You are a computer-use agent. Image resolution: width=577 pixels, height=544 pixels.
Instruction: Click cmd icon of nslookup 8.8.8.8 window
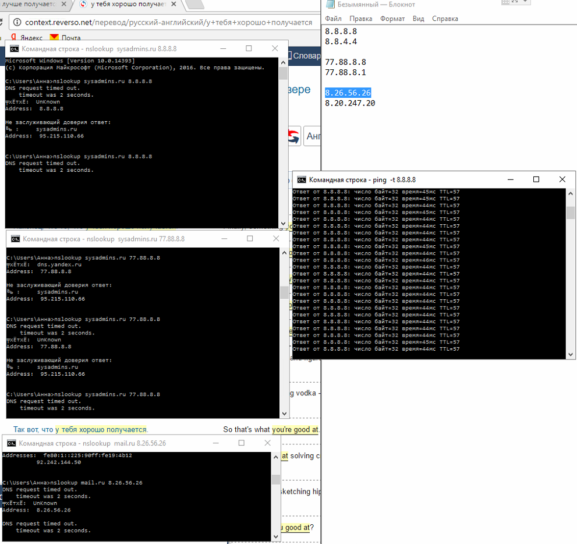(15, 48)
